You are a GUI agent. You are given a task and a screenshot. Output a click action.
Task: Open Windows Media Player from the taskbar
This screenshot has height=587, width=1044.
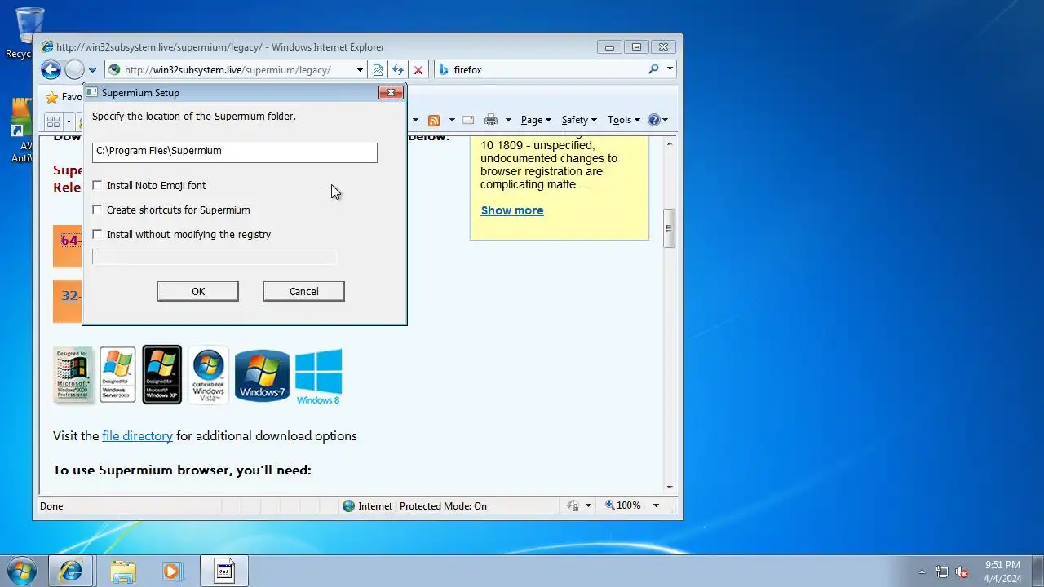pyautogui.click(x=171, y=571)
